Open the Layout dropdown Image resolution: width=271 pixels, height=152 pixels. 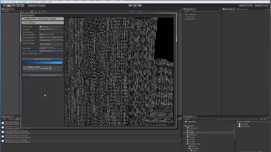(x=261, y=5)
